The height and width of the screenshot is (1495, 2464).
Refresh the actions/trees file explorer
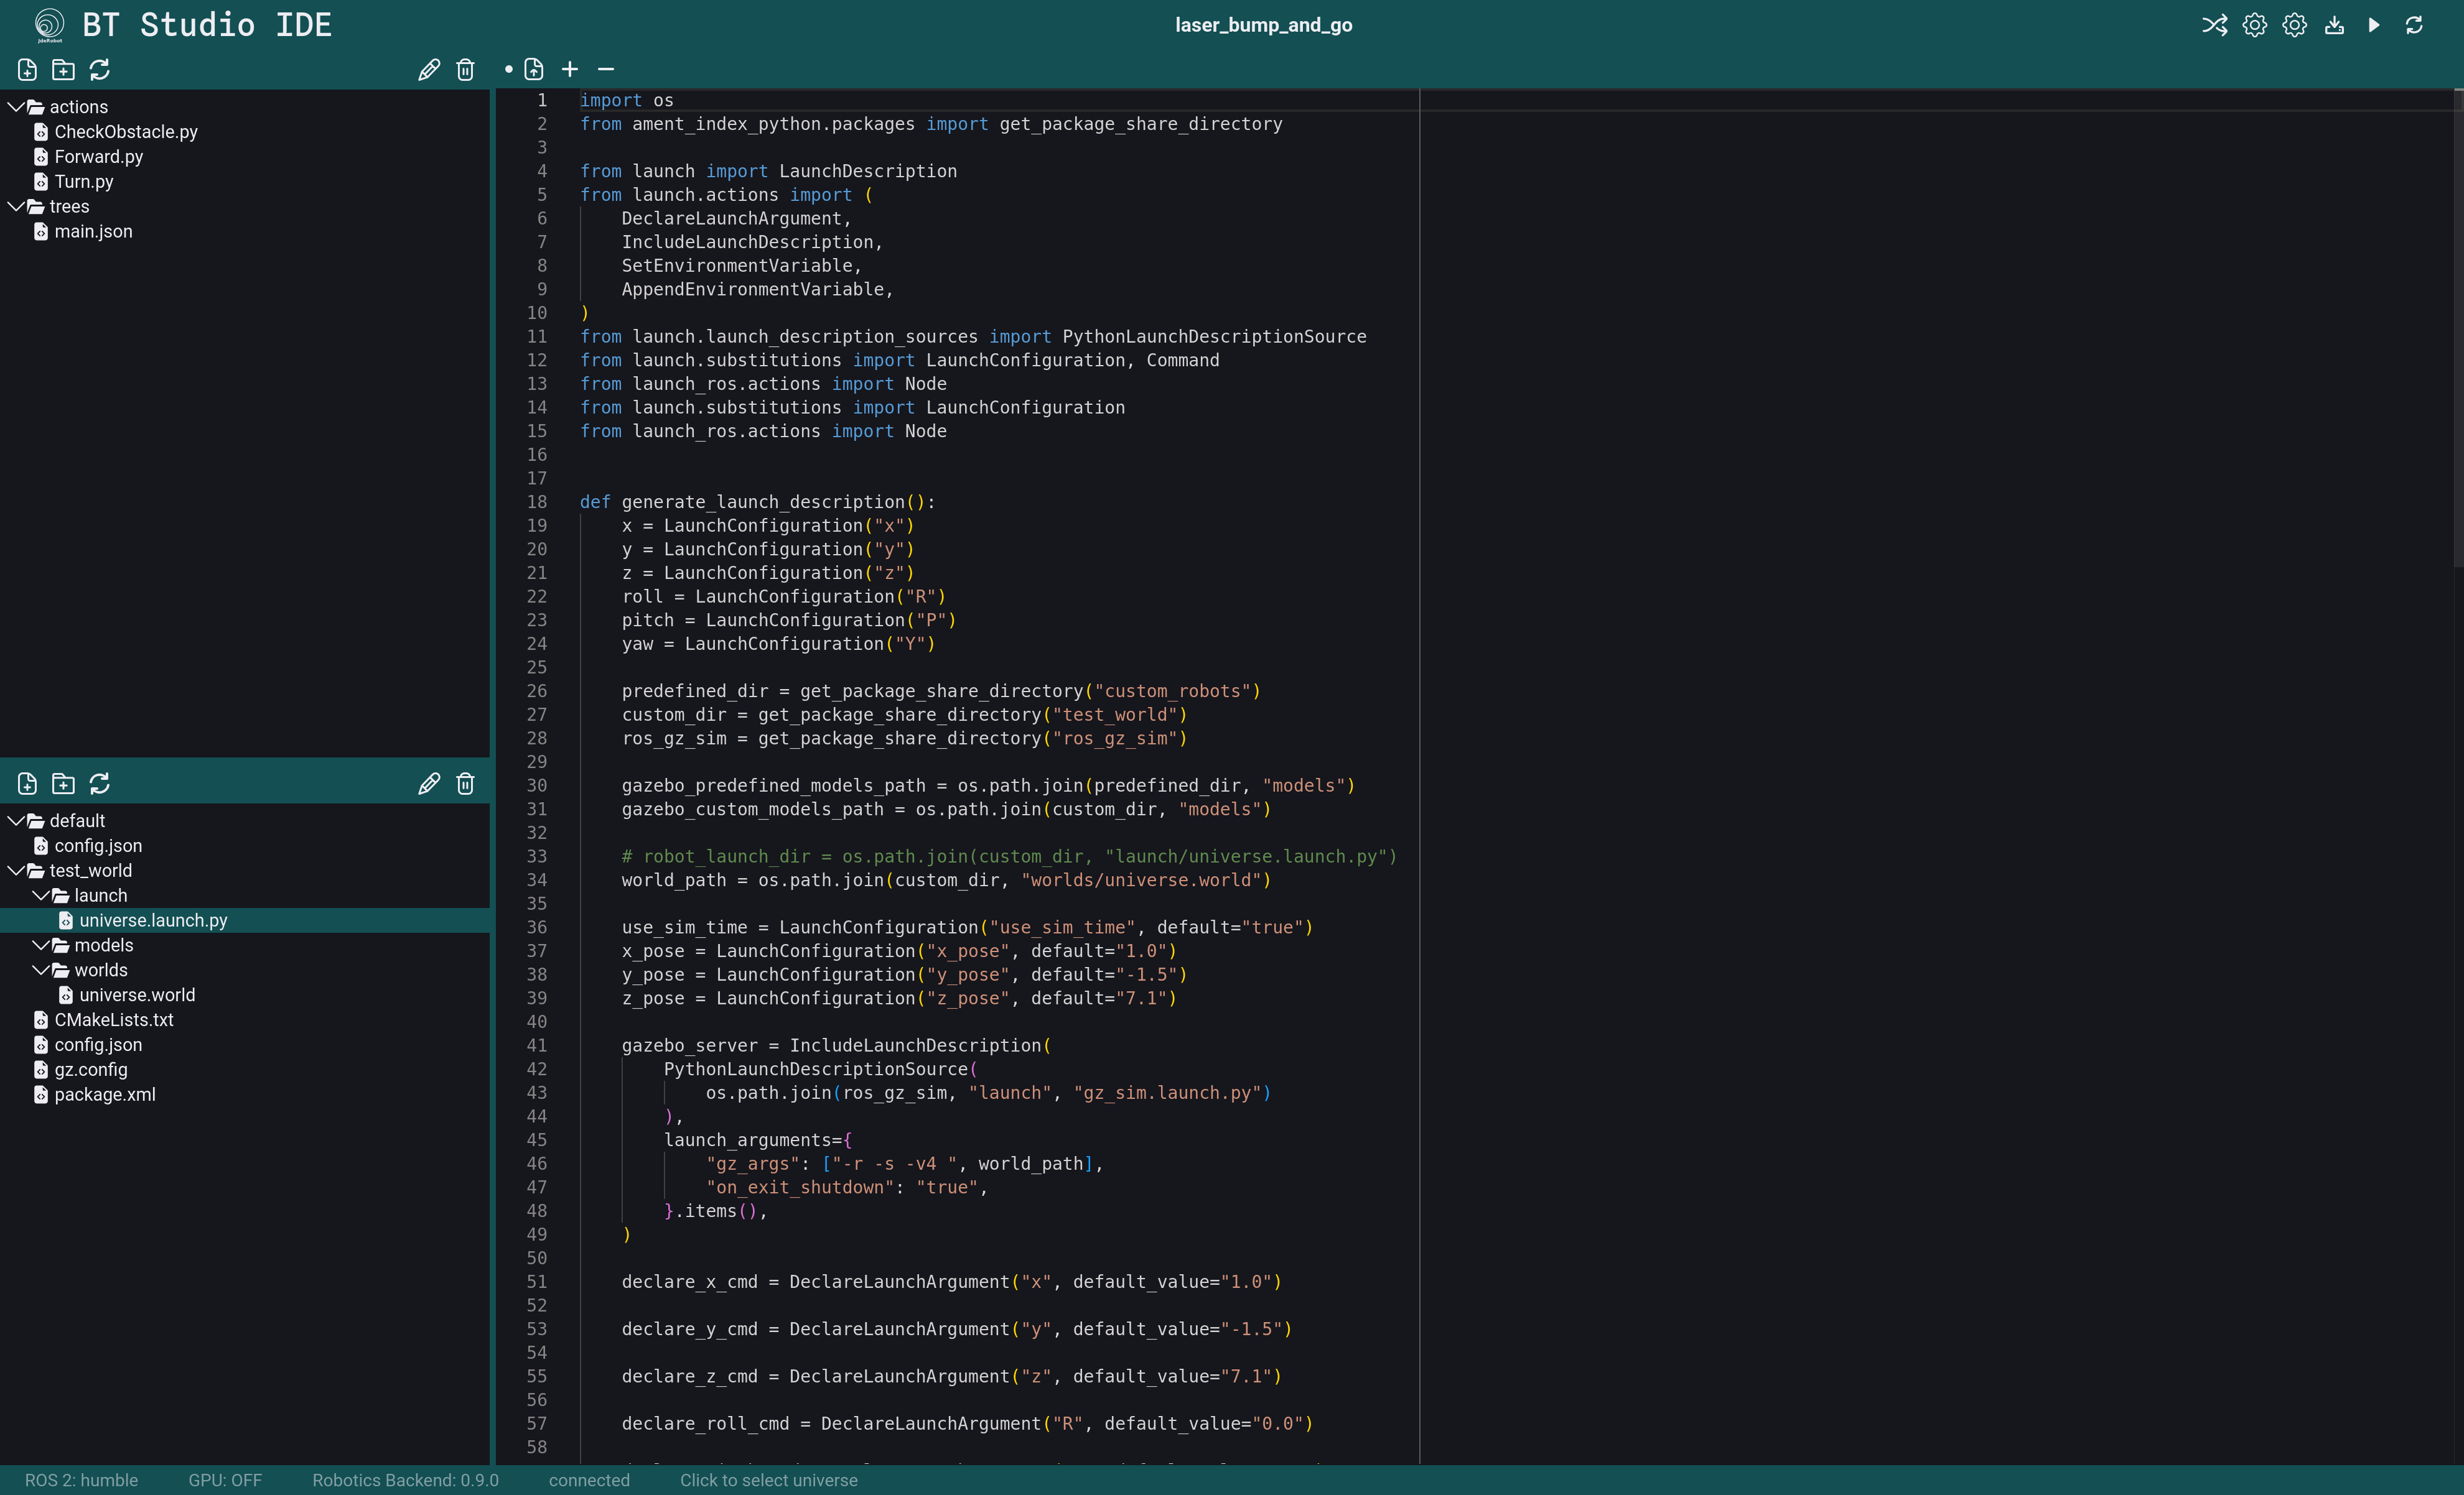pos(99,70)
